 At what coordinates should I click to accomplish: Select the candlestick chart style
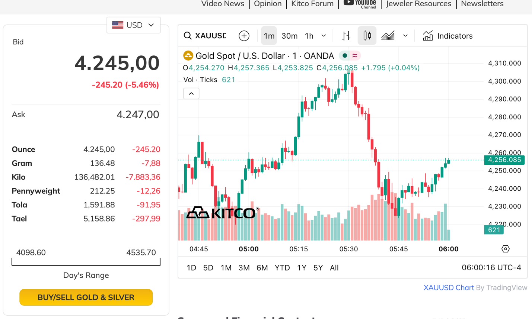click(367, 36)
